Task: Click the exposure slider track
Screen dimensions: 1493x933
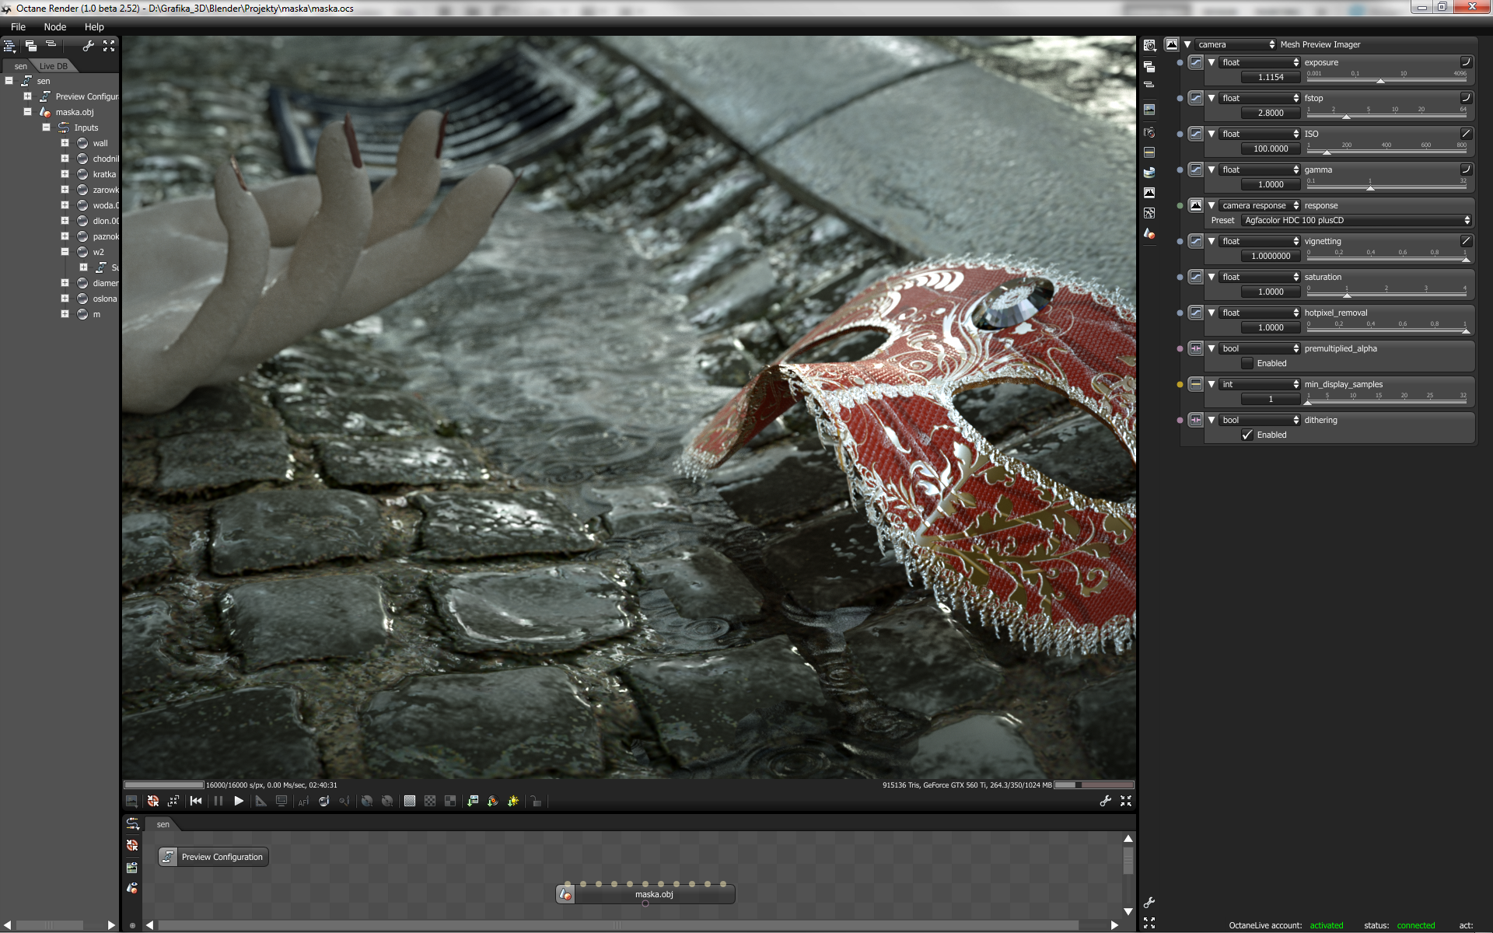Action: pyautogui.click(x=1386, y=80)
